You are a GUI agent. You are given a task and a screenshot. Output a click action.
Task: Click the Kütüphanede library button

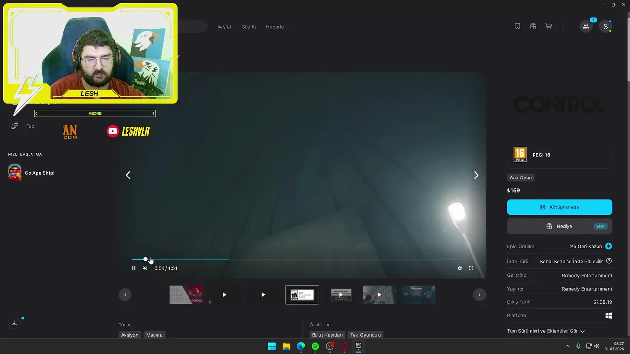point(560,207)
